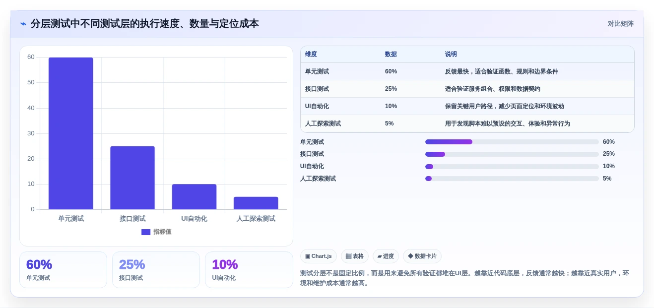
Task: Click the 人工探索测试 bar in the chart
Action: pos(256,203)
